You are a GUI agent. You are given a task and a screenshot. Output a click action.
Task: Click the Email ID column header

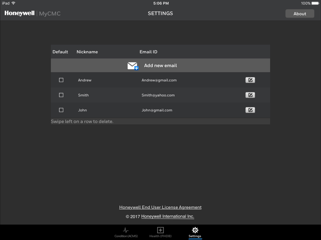pyautogui.click(x=148, y=52)
